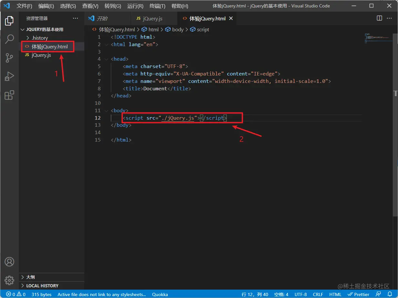Expand the LOCAL HISTORY section
The height and width of the screenshot is (298, 398).
tap(52, 286)
